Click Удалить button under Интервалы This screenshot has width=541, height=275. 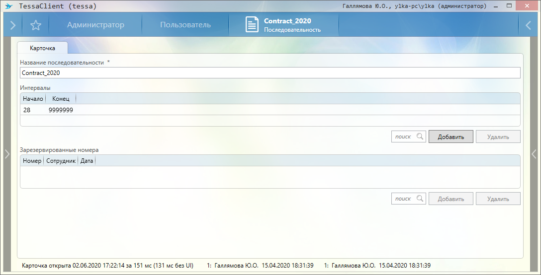498,137
